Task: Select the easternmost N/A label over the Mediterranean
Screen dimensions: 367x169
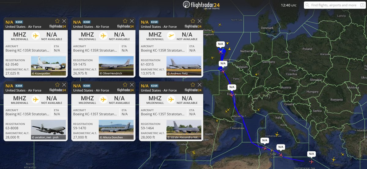Action: click(x=311, y=154)
